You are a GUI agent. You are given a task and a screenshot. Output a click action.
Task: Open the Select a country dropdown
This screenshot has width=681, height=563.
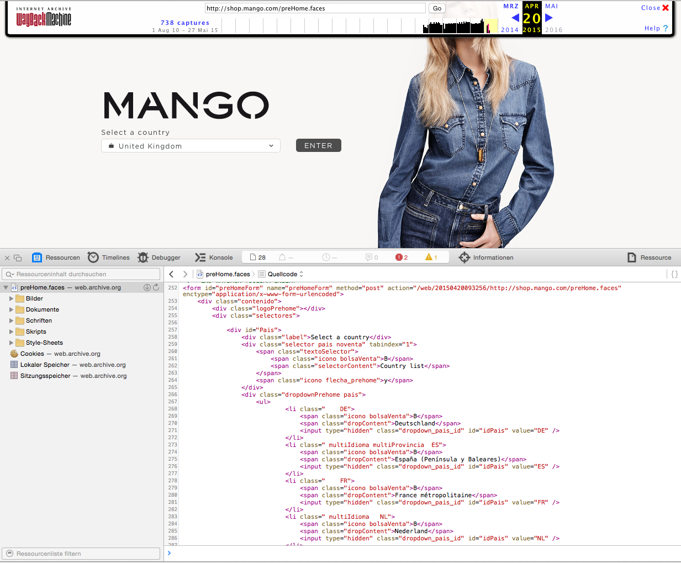191,146
